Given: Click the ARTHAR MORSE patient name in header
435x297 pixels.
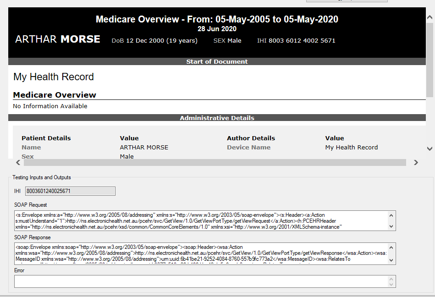Looking at the screenshot, I should pyautogui.click(x=58, y=39).
